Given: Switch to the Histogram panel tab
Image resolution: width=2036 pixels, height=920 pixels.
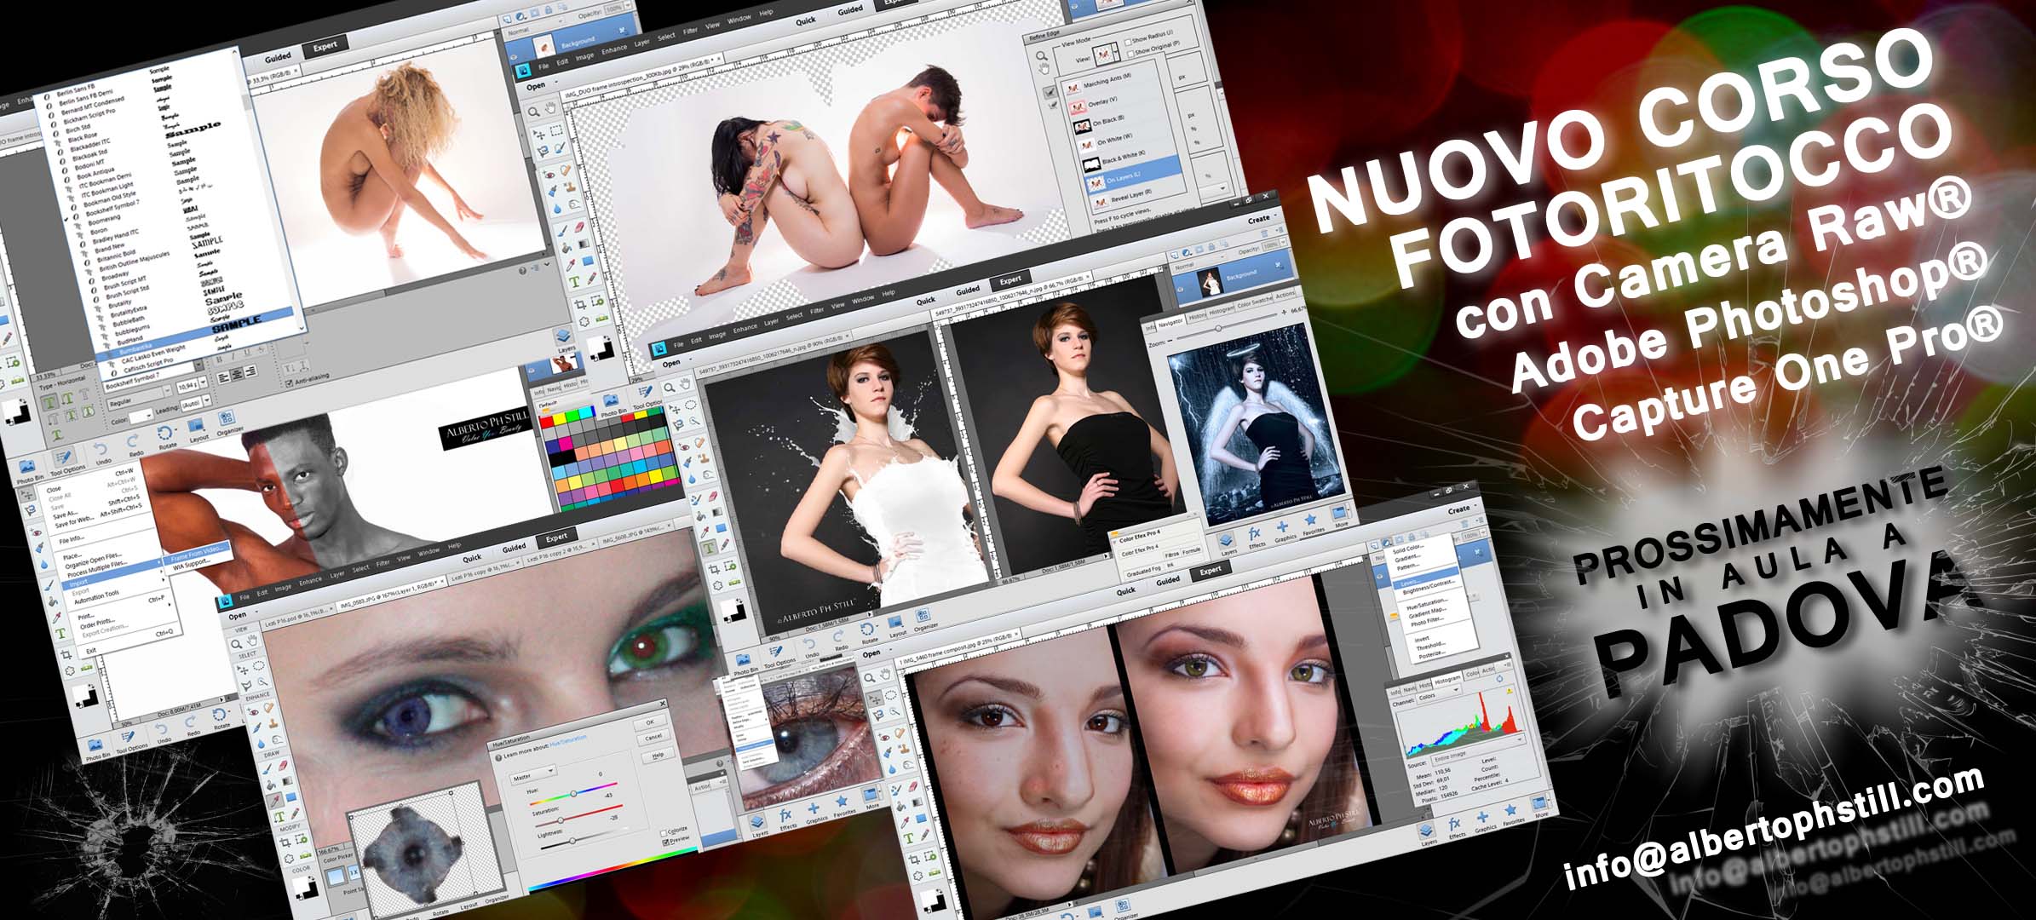Looking at the screenshot, I should (1447, 681).
